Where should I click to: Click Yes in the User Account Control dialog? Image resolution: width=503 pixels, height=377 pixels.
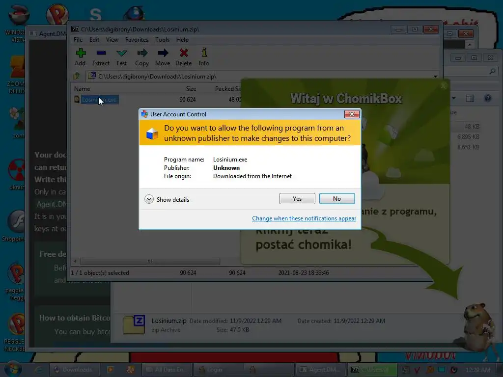pos(297,199)
